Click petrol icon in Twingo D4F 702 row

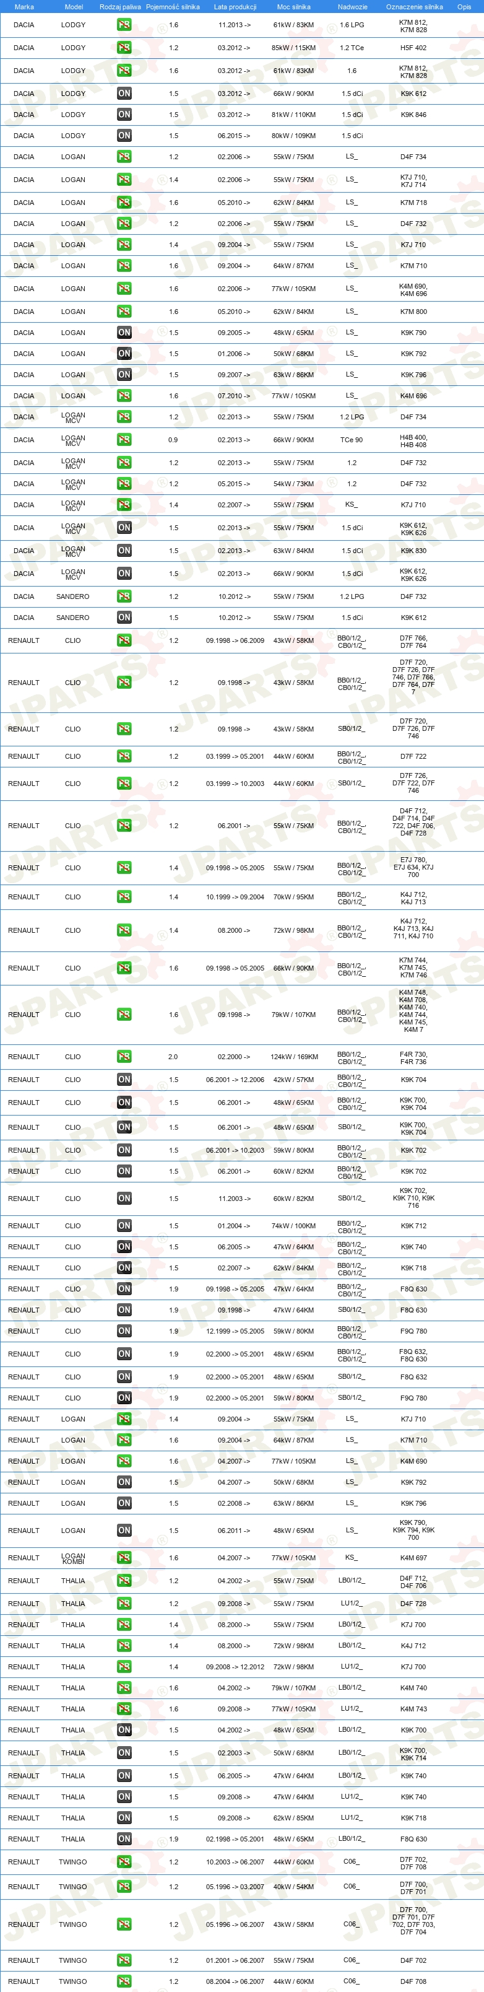pyautogui.click(x=124, y=1960)
